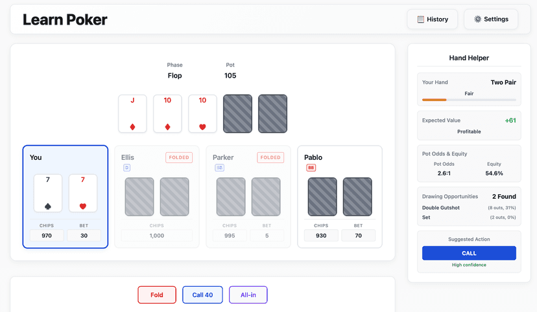The height and width of the screenshot is (312, 537).
Task: Open the Settings menu
Action: [491, 19]
